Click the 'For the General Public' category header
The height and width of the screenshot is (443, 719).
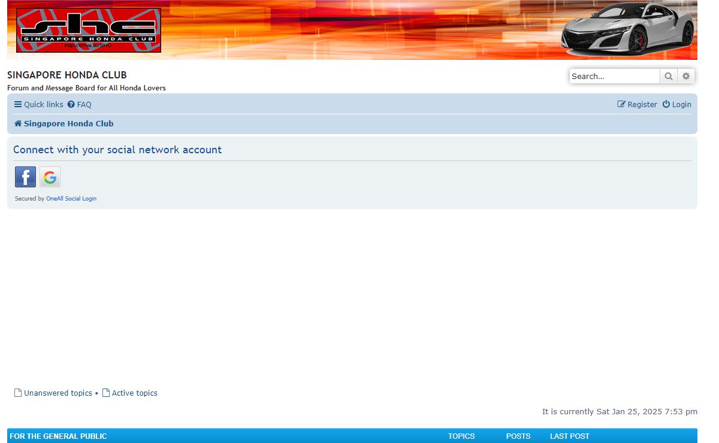pos(58,436)
